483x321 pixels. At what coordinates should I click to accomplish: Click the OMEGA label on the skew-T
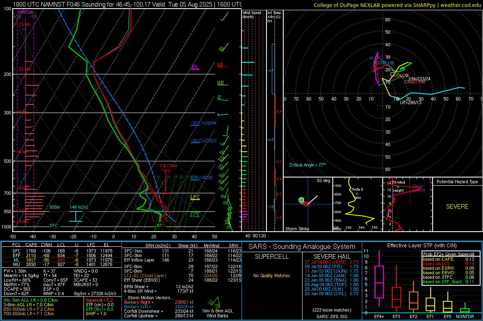(25, 12)
